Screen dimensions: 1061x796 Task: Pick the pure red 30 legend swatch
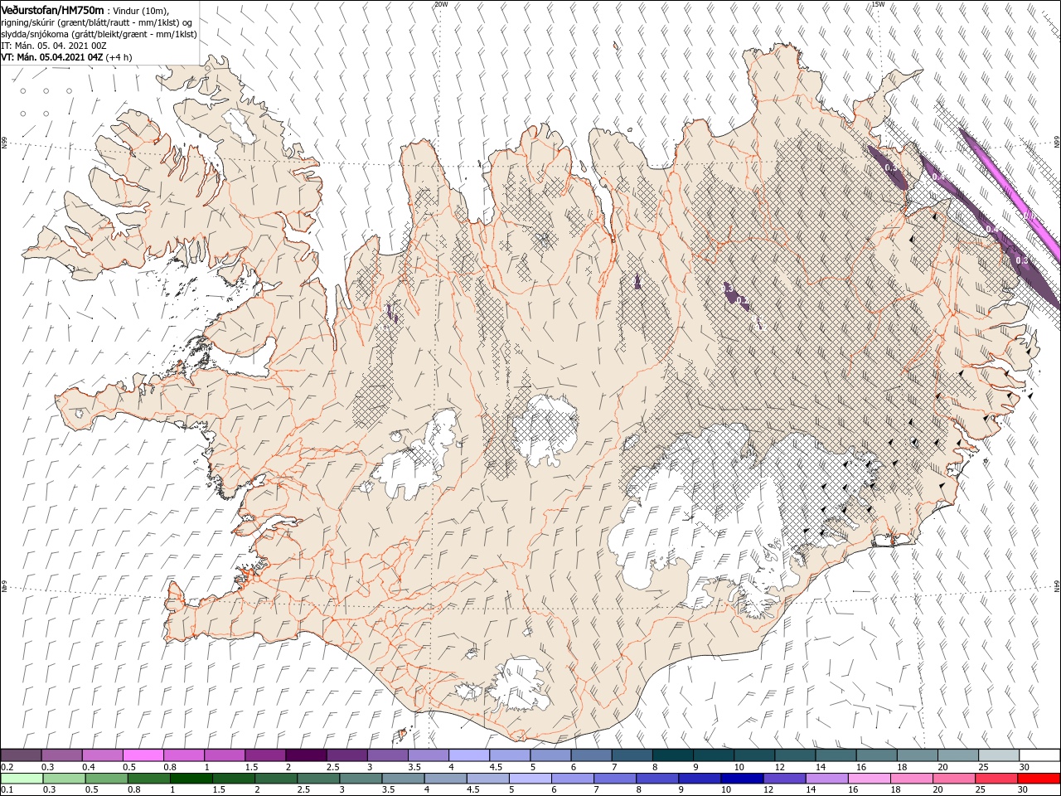(x=1039, y=779)
